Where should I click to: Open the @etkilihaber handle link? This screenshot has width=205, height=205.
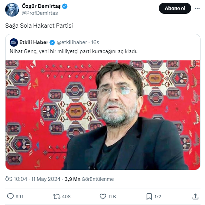(x=72, y=42)
